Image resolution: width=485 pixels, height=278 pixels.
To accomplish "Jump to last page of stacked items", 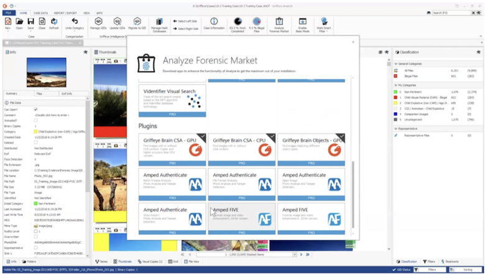I will point(308,254).
